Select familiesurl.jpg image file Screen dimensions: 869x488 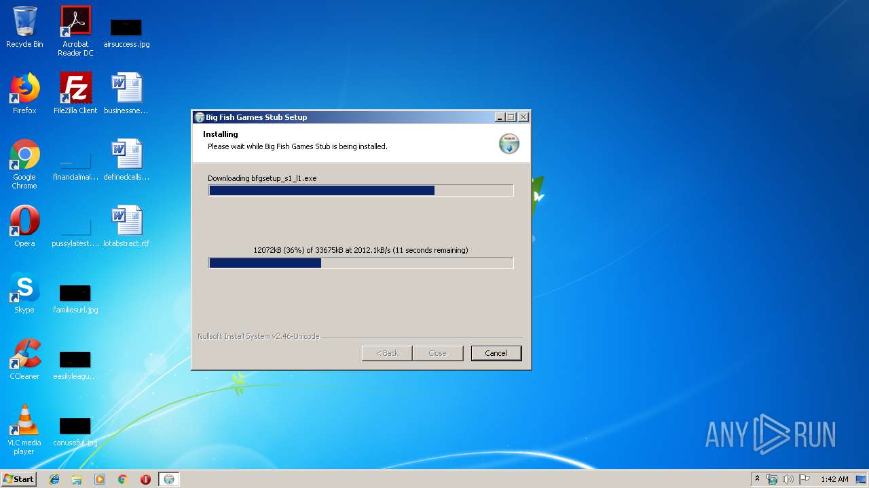[x=75, y=298]
